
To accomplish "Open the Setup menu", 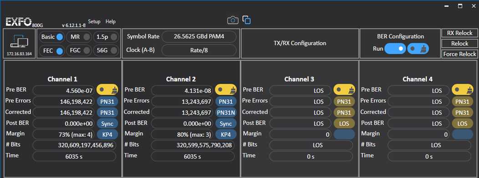I will 94,22.
